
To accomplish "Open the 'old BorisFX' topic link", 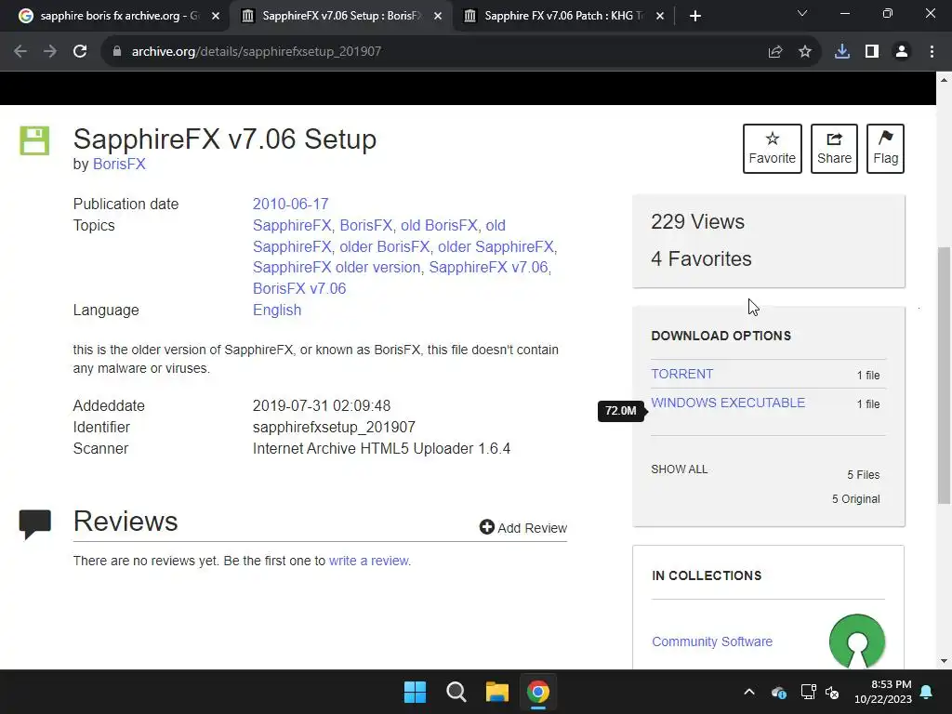I will click(439, 225).
